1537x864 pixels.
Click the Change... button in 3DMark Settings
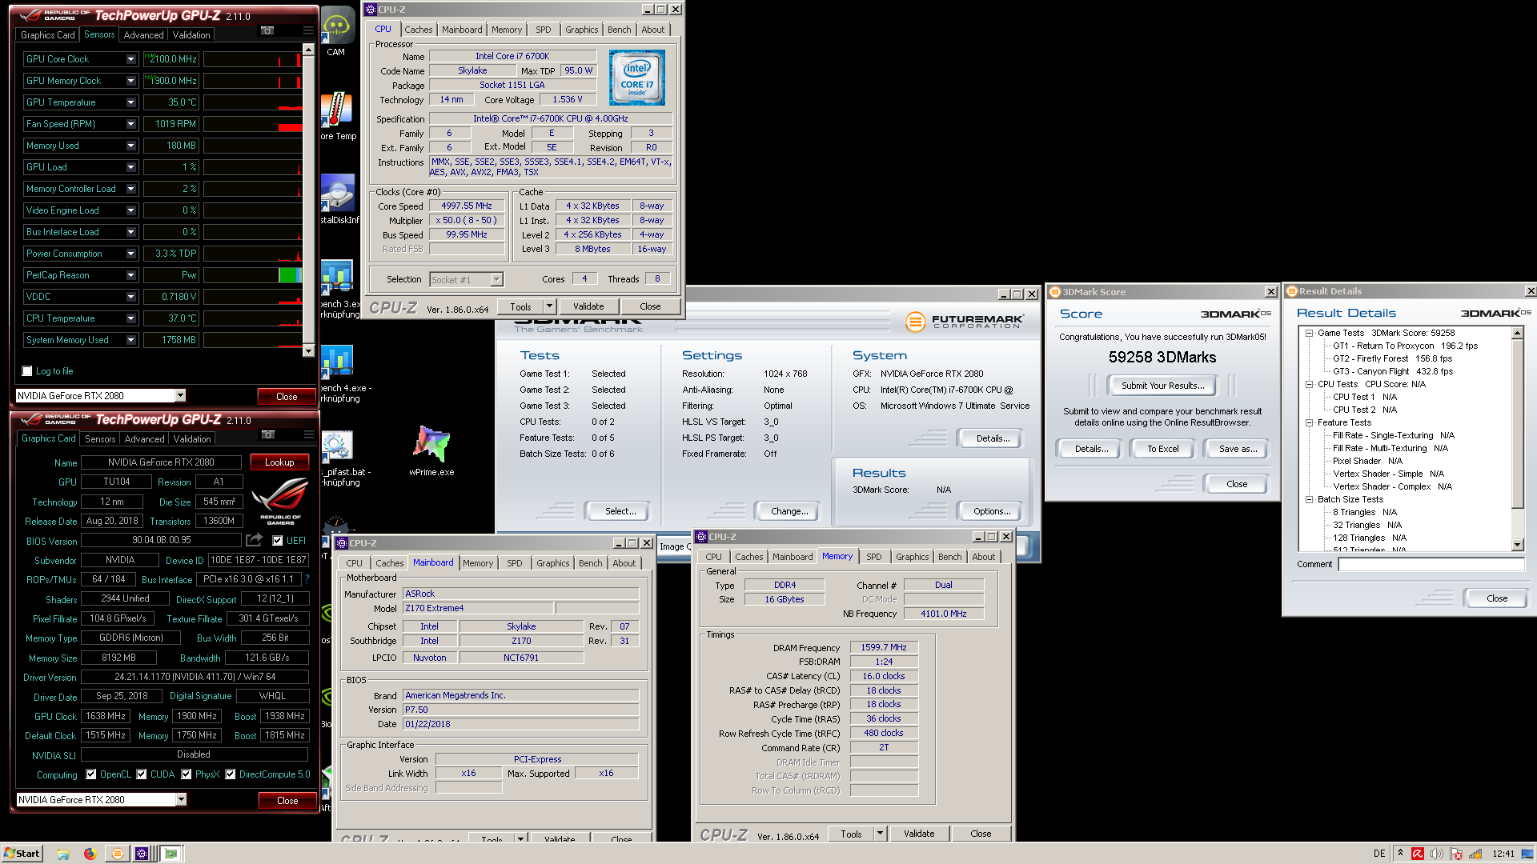789,511
